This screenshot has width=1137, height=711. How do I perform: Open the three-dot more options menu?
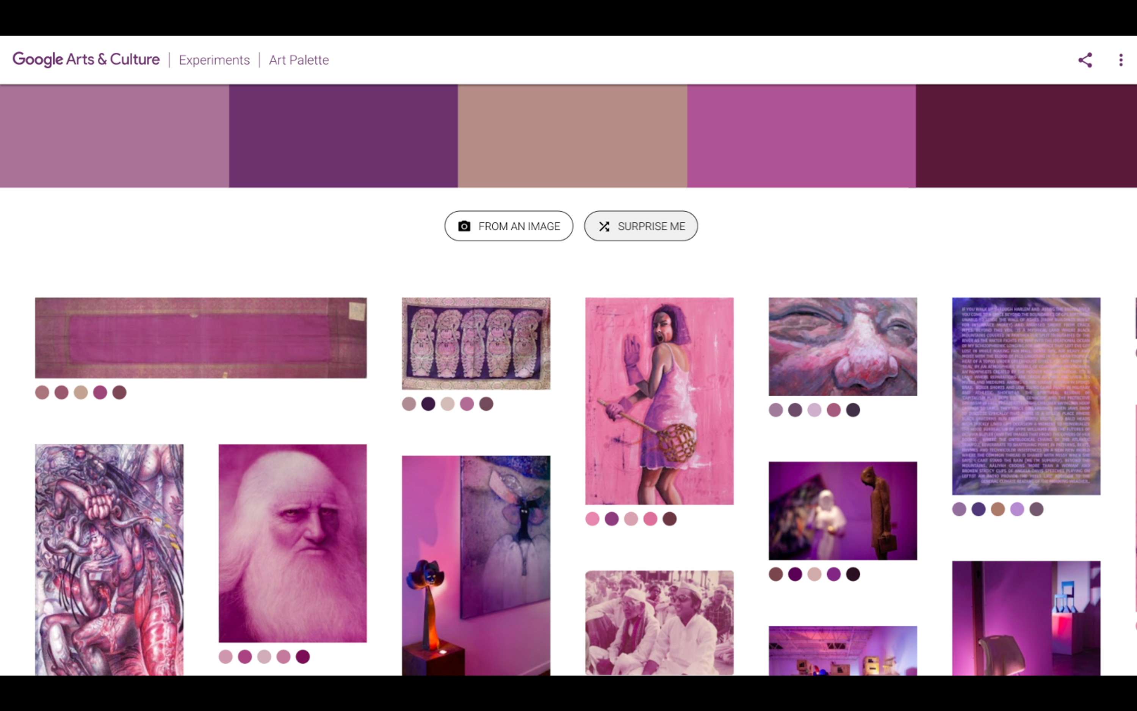pos(1121,60)
